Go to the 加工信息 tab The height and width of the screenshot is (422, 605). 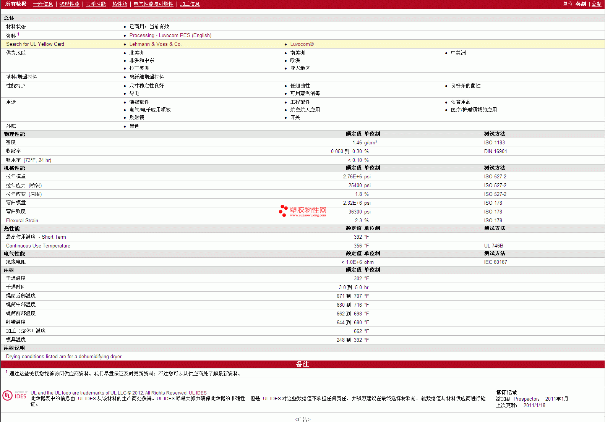[190, 4]
